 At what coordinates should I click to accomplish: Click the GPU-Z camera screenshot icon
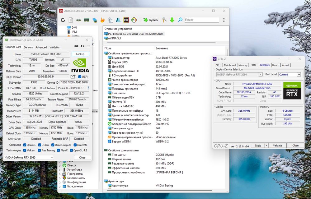(76, 46)
